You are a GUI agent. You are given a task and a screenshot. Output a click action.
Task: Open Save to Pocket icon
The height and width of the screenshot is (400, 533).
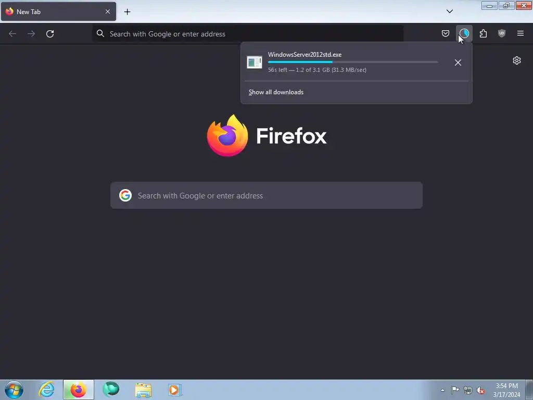446,33
